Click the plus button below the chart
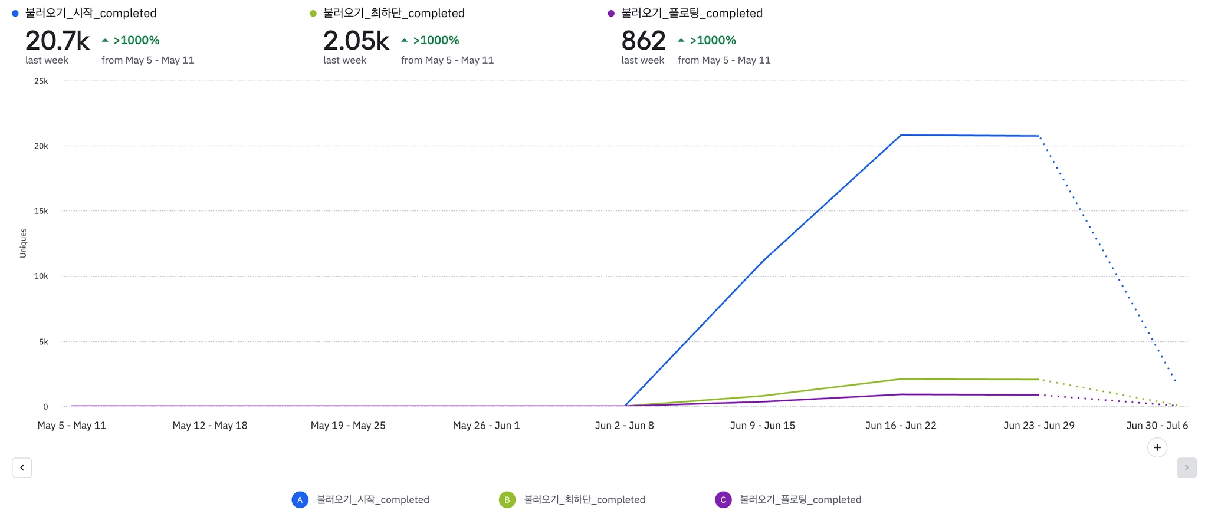This screenshot has width=1208, height=517. point(1157,447)
